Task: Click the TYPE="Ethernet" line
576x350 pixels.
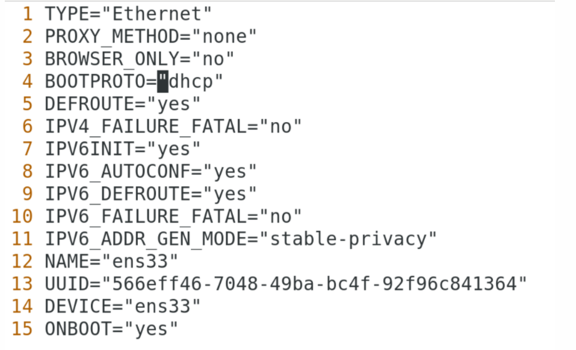Action: (x=128, y=14)
